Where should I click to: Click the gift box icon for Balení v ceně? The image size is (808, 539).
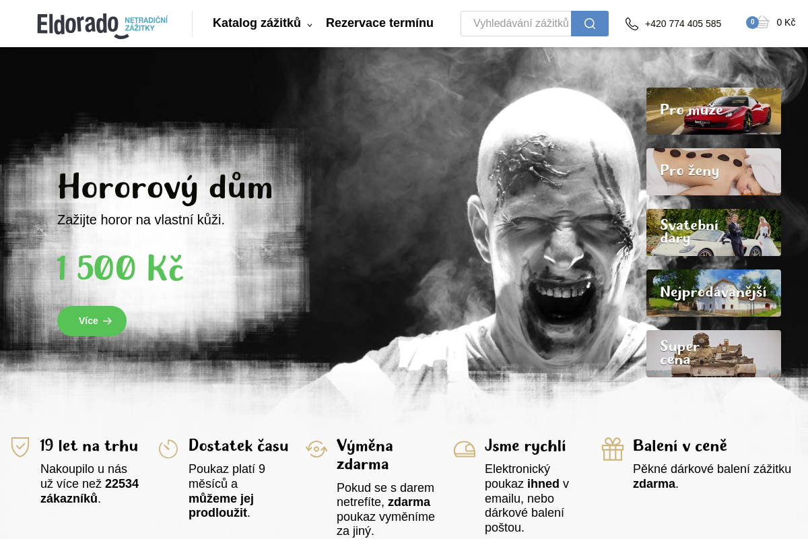click(613, 449)
